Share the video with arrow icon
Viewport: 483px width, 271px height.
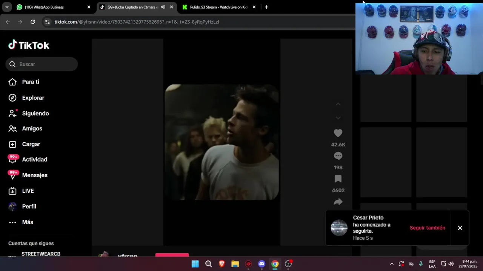(338, 202)
